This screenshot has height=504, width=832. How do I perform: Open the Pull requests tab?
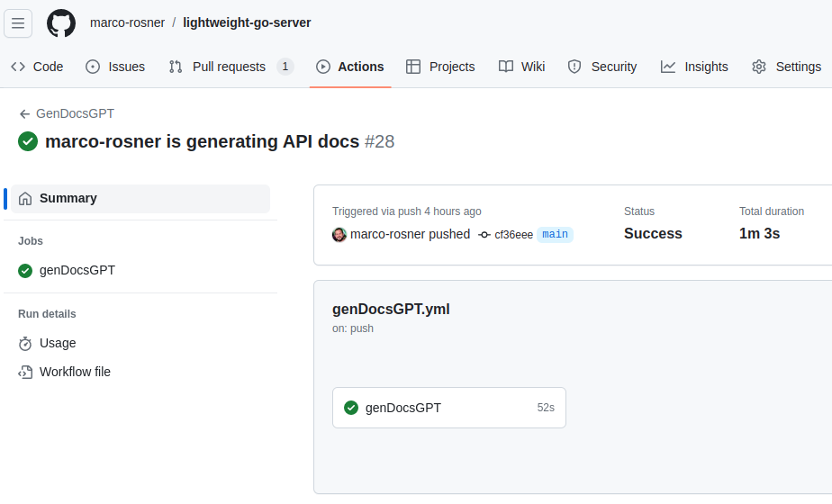[231, 67]
